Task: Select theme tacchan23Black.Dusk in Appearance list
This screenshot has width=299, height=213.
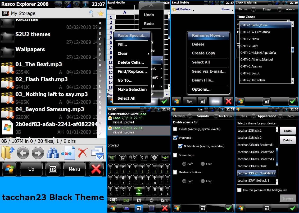Action: (256, 166)
